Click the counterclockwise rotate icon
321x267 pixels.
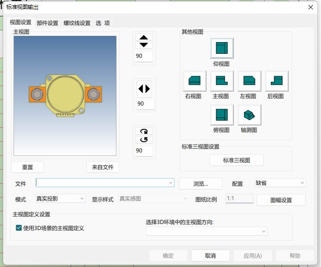(x=144, y=139)
